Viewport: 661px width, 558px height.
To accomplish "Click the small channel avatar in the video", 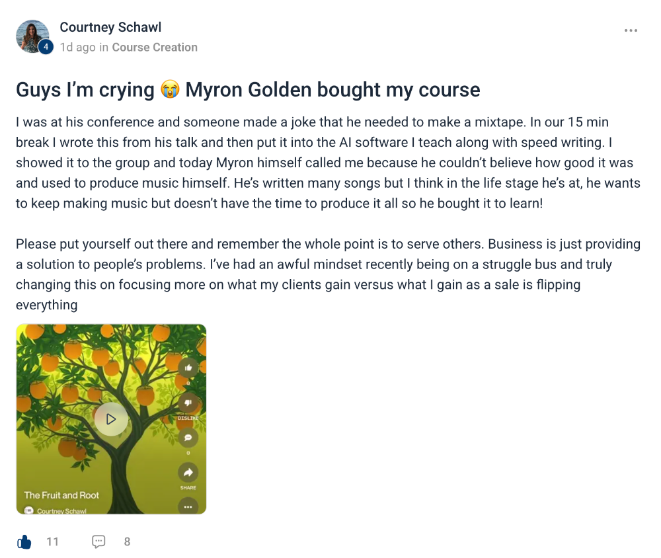I will pos(28,510).
